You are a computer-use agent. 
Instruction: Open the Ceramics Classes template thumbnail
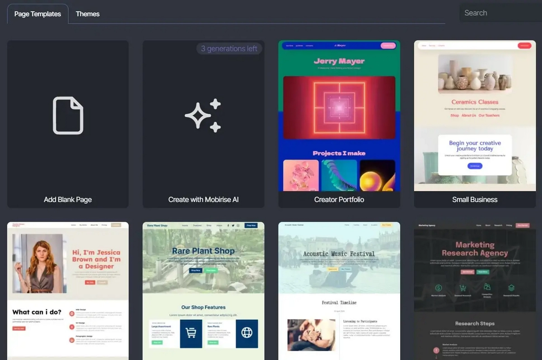(x=475, y=102)
